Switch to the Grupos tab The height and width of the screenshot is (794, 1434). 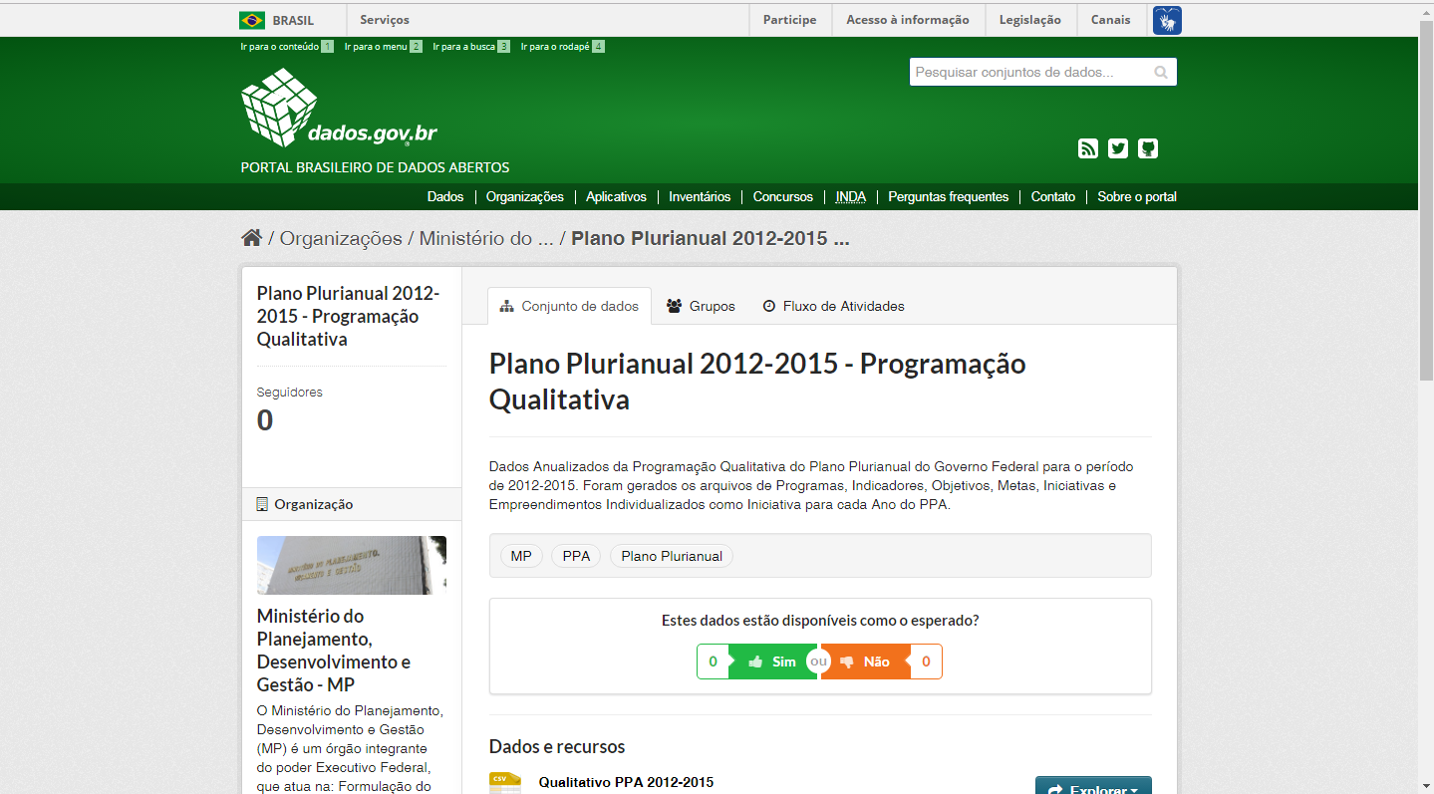(701, 306)
